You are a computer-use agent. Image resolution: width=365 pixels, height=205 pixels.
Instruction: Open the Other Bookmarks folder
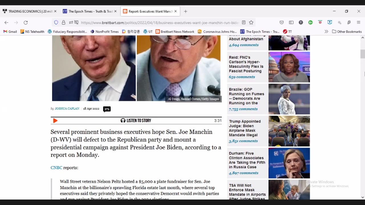coord(347,32)
